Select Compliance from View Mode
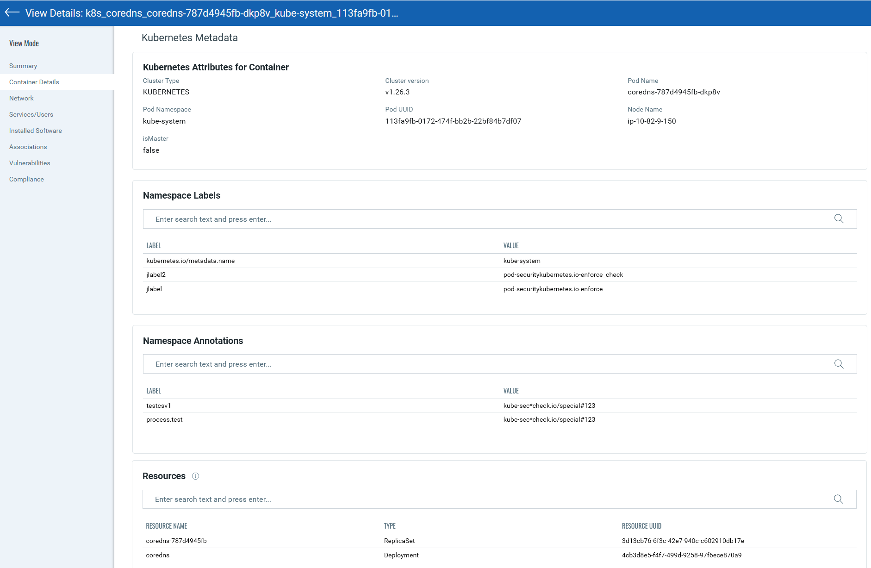The image size is (871, 568). click(26, 179)
